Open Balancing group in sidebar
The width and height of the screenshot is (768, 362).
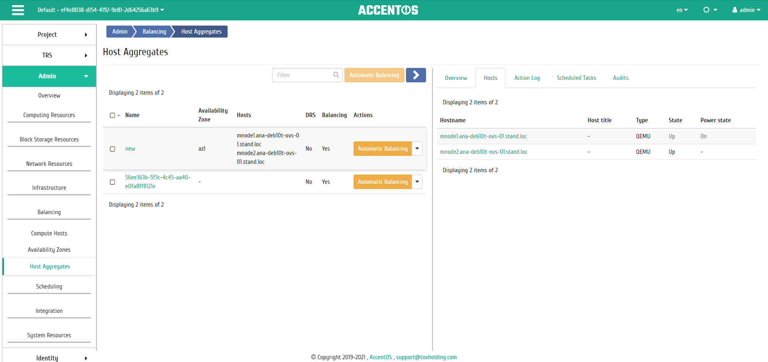pyautogui.click(x=49, y=212)
